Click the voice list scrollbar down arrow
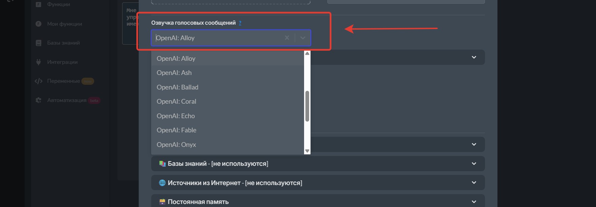 pos(307,151)
